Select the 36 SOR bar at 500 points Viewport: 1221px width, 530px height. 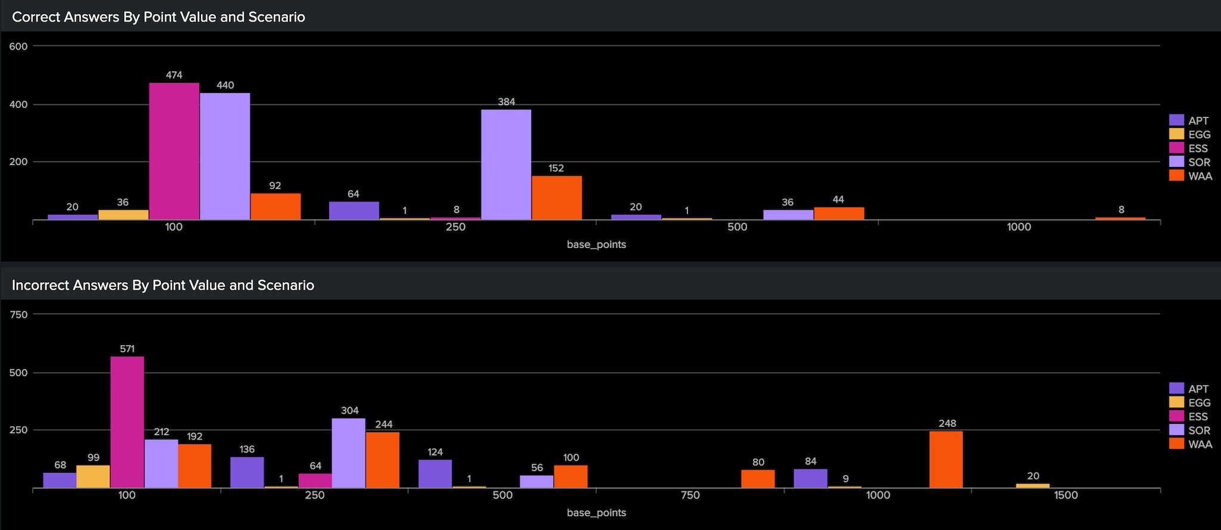coord(788,215)
